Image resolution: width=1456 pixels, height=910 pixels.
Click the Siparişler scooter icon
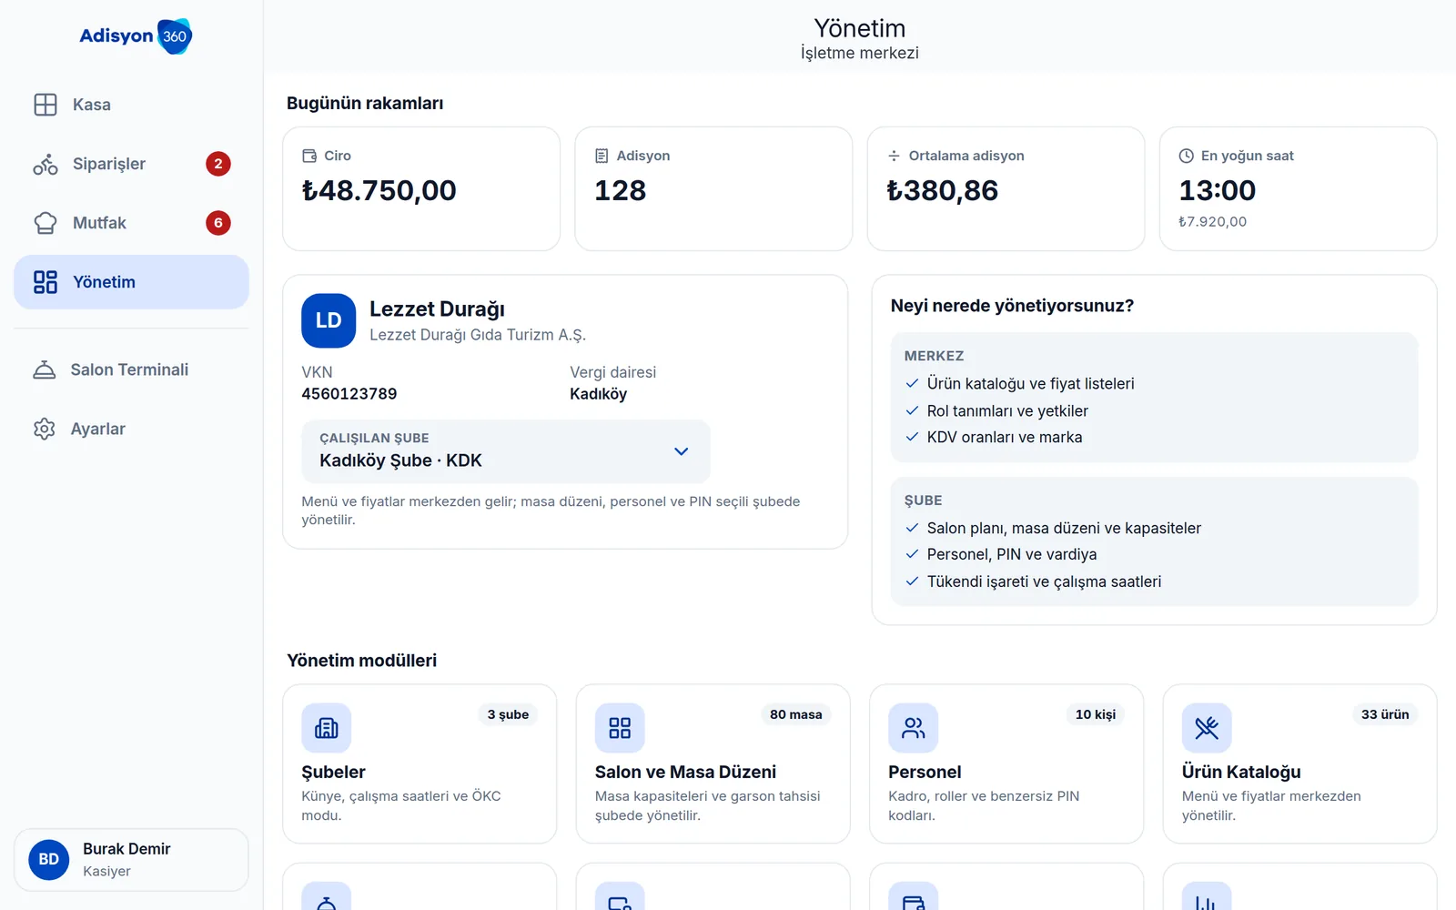(x=45, y=164)
